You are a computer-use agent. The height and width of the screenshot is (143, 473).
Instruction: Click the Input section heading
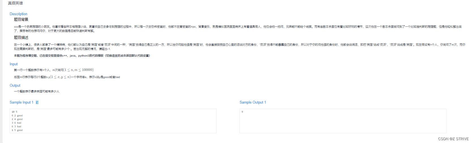pyautogui.click(x=14, y=64)
